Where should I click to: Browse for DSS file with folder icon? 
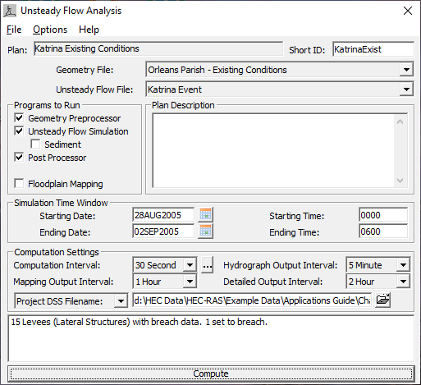pyautogui.click(x=382, y=300)
